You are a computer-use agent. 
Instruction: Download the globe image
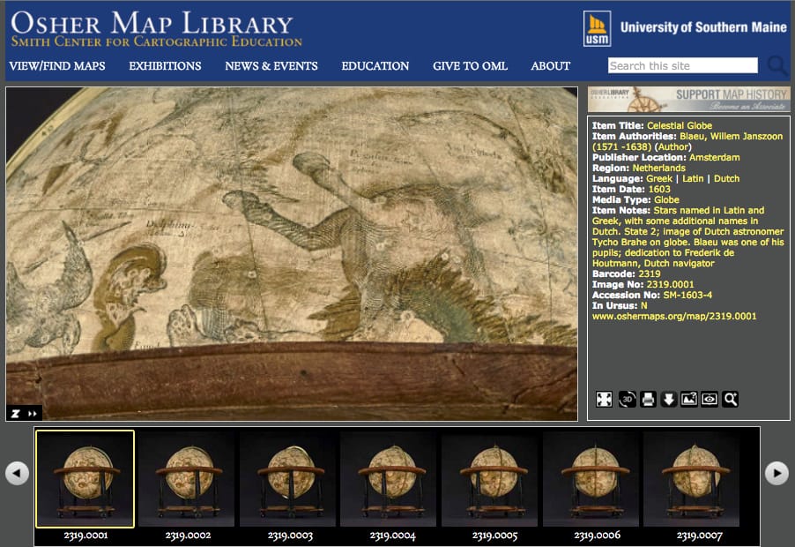click(x=669, y=399)
